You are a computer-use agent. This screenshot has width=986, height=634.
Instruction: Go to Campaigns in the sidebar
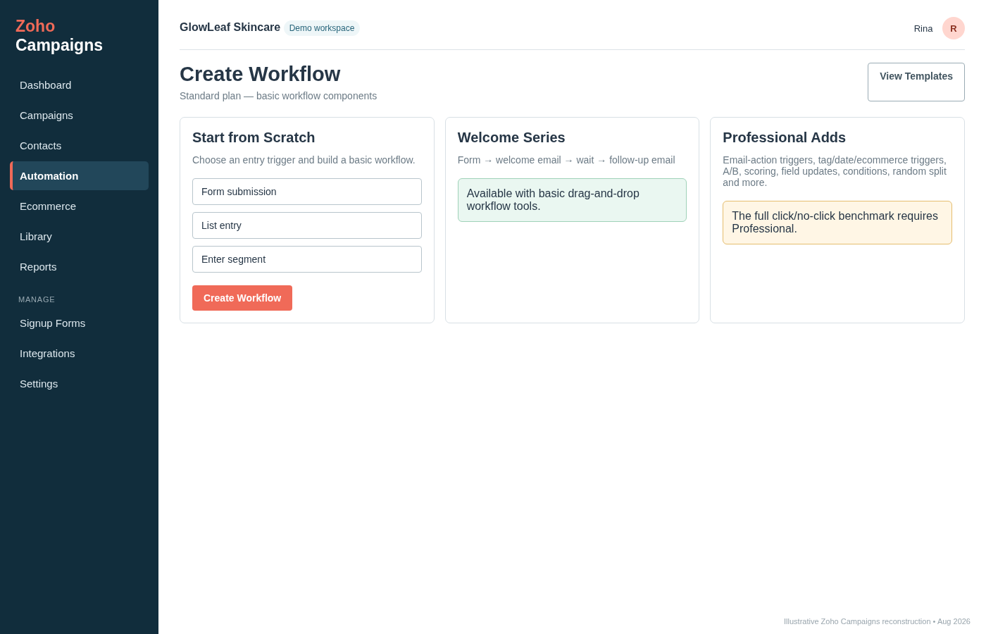pos(79,116)
